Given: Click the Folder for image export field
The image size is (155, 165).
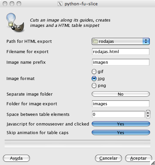Looking at the screenshot, I should (x=121, y=104).
